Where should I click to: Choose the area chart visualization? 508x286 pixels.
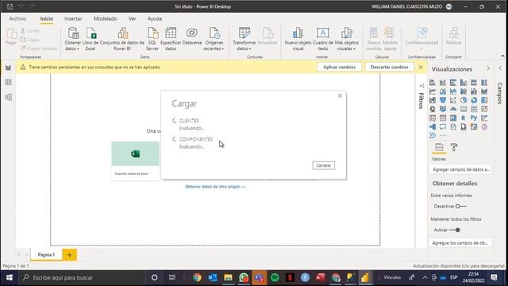443,91
